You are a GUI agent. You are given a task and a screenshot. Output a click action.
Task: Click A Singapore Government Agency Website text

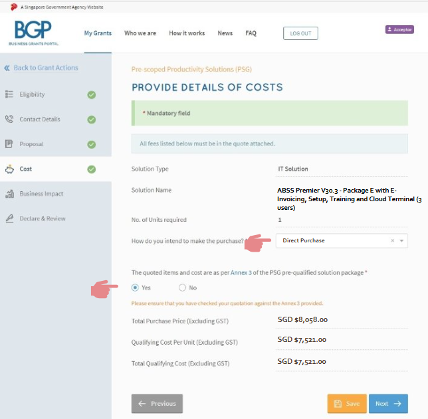(62, 7)
